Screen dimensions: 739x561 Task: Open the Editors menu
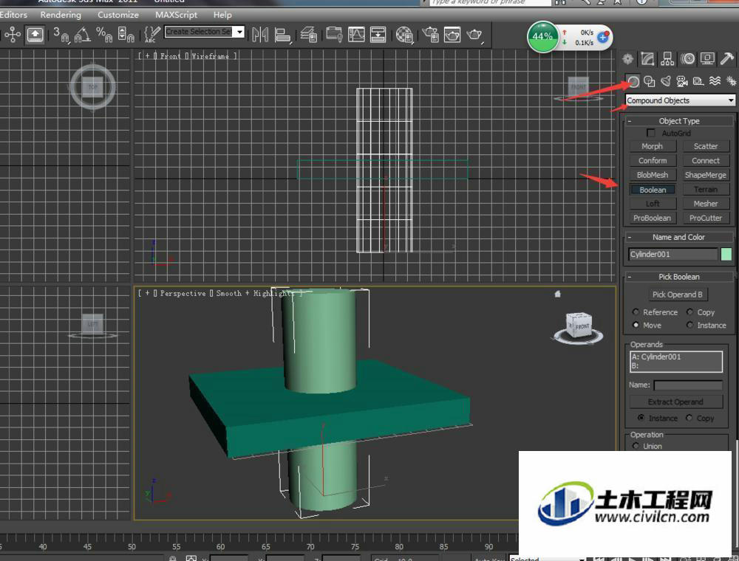coord(13,15)
